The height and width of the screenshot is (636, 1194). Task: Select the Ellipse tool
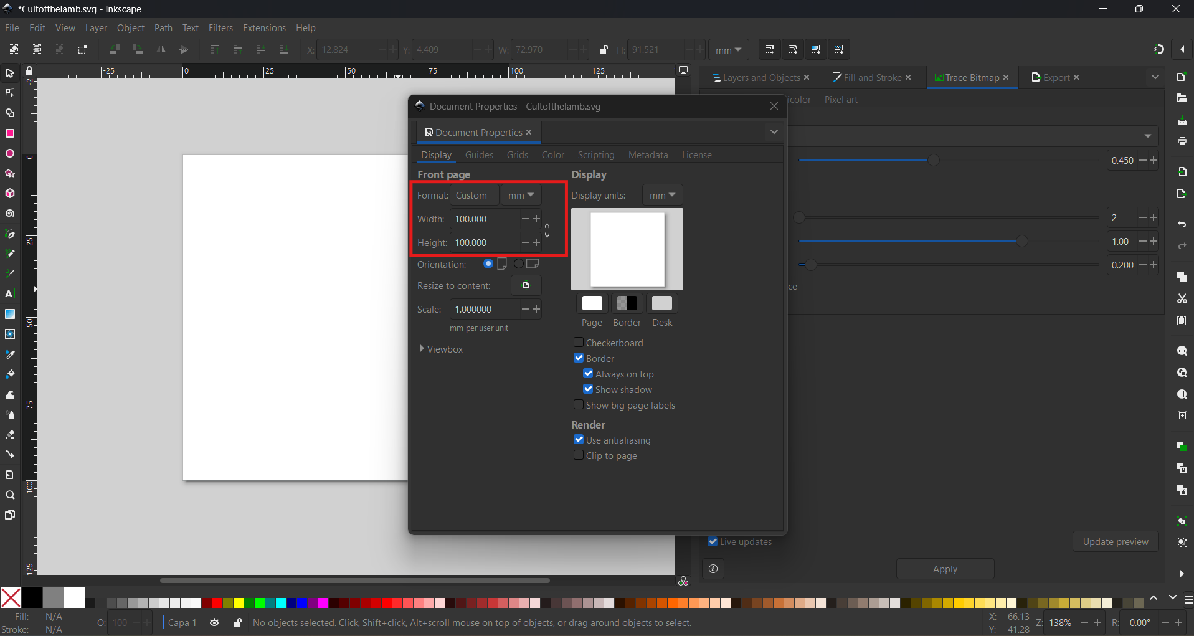[10, 153]
